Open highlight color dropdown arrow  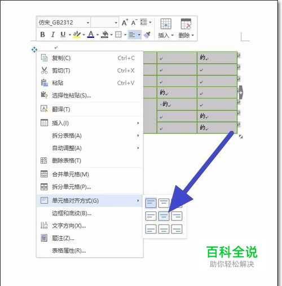pos(83,35)
